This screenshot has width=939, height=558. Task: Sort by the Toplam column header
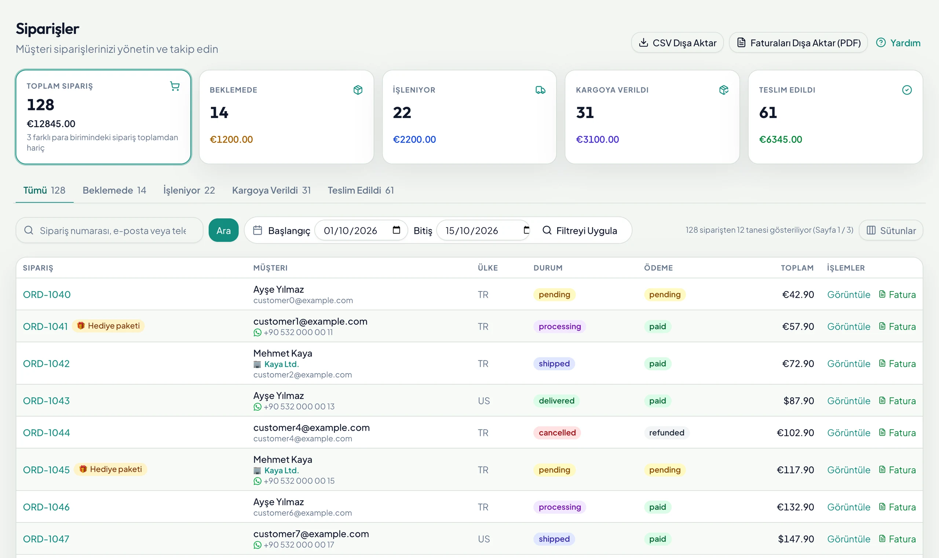pos(797,268)
